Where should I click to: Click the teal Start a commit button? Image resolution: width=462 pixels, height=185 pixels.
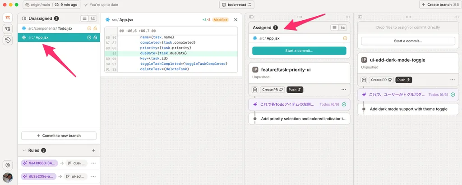[299, 50]
